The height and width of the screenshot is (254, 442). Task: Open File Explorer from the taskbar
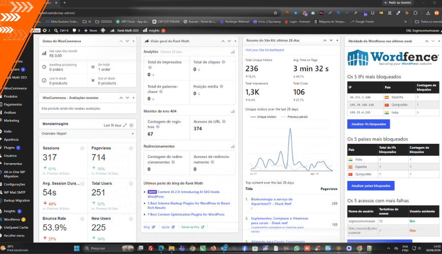pyautogui.click(x=171, y=248)
